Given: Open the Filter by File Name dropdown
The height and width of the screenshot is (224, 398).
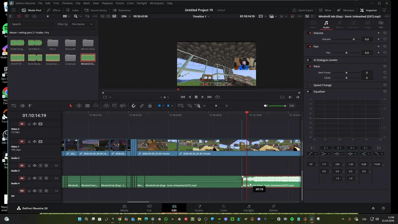Looking at the screenshot, I should tap(82, 24).
